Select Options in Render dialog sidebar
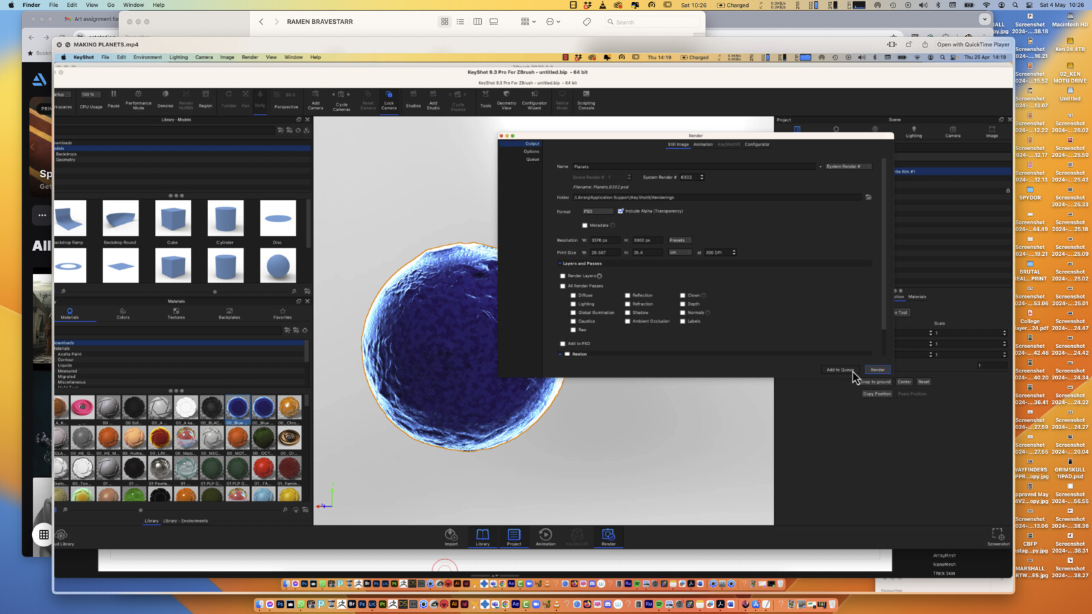Image resolution: width=1092 pixels, height=614 pixels. [x=532, y=151]
